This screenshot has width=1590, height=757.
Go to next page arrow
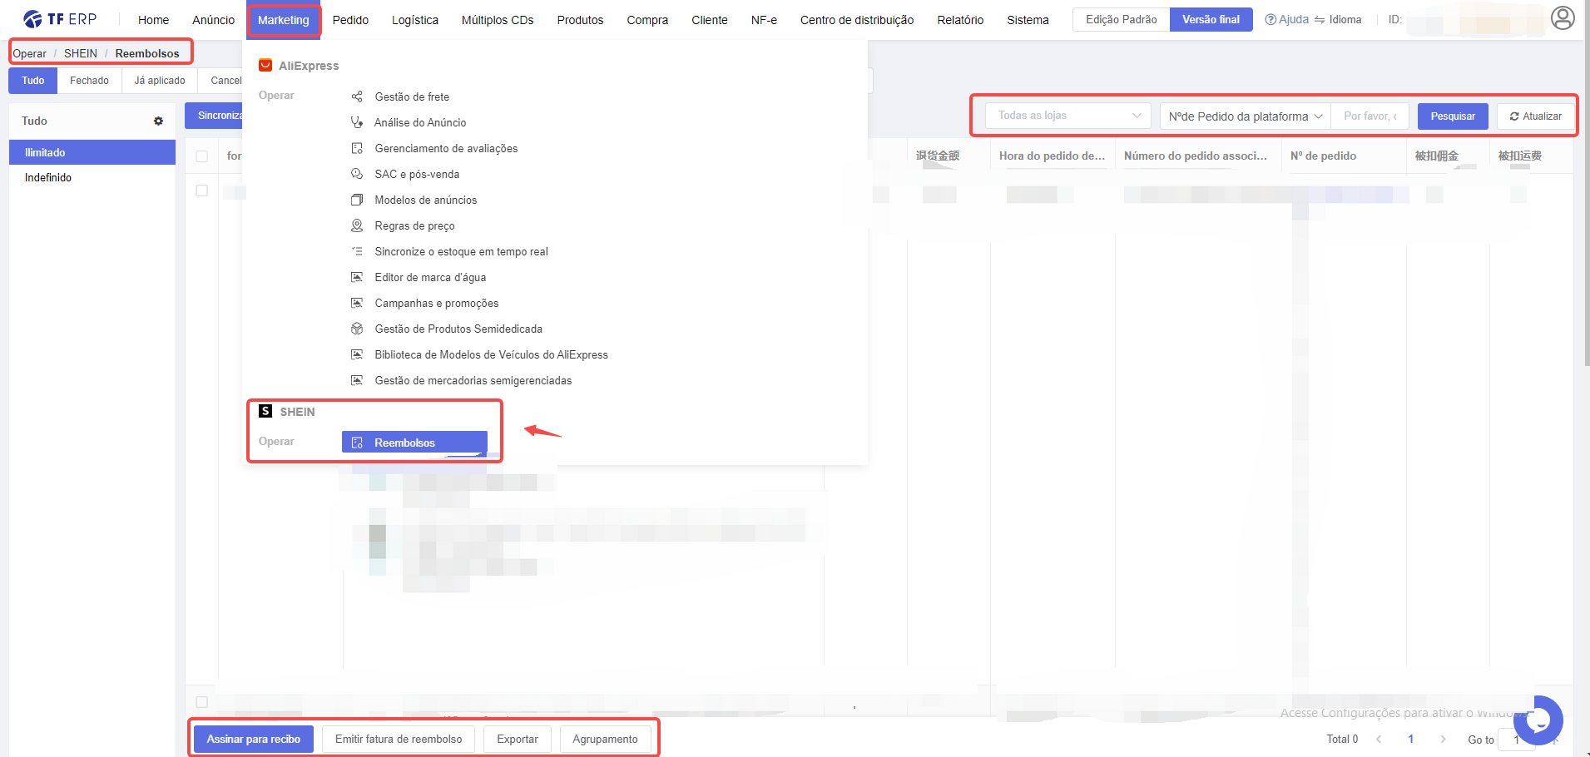point(1443,739)
